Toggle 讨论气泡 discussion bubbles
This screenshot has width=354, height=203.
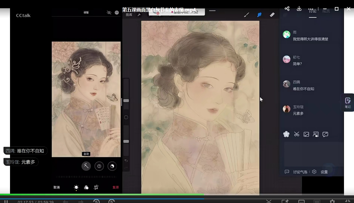tap(296, 172)
